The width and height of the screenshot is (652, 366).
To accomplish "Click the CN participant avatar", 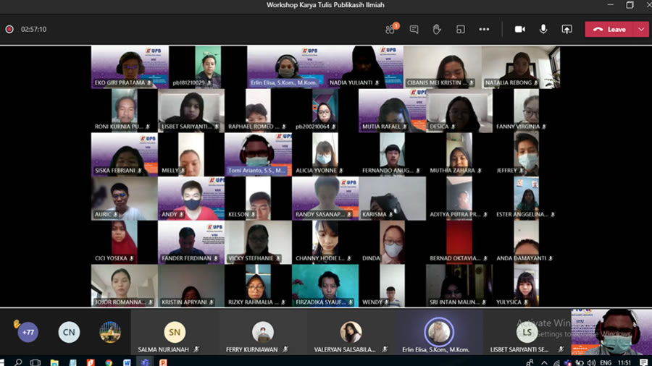I will coord(69,332).
